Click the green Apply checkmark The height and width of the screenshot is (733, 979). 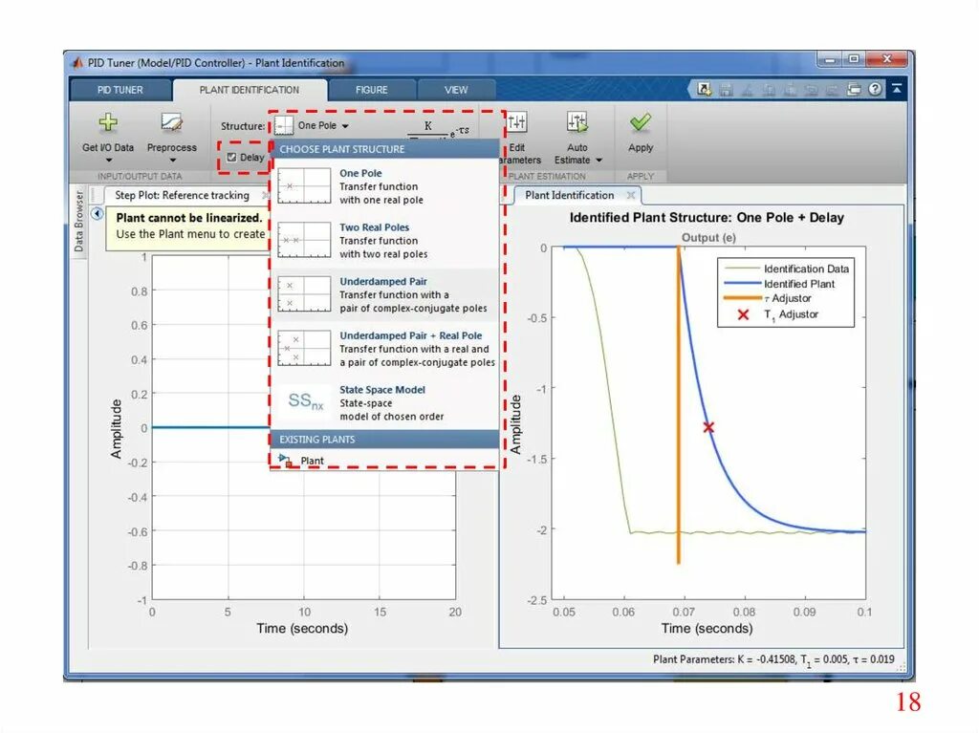[641, 122]
